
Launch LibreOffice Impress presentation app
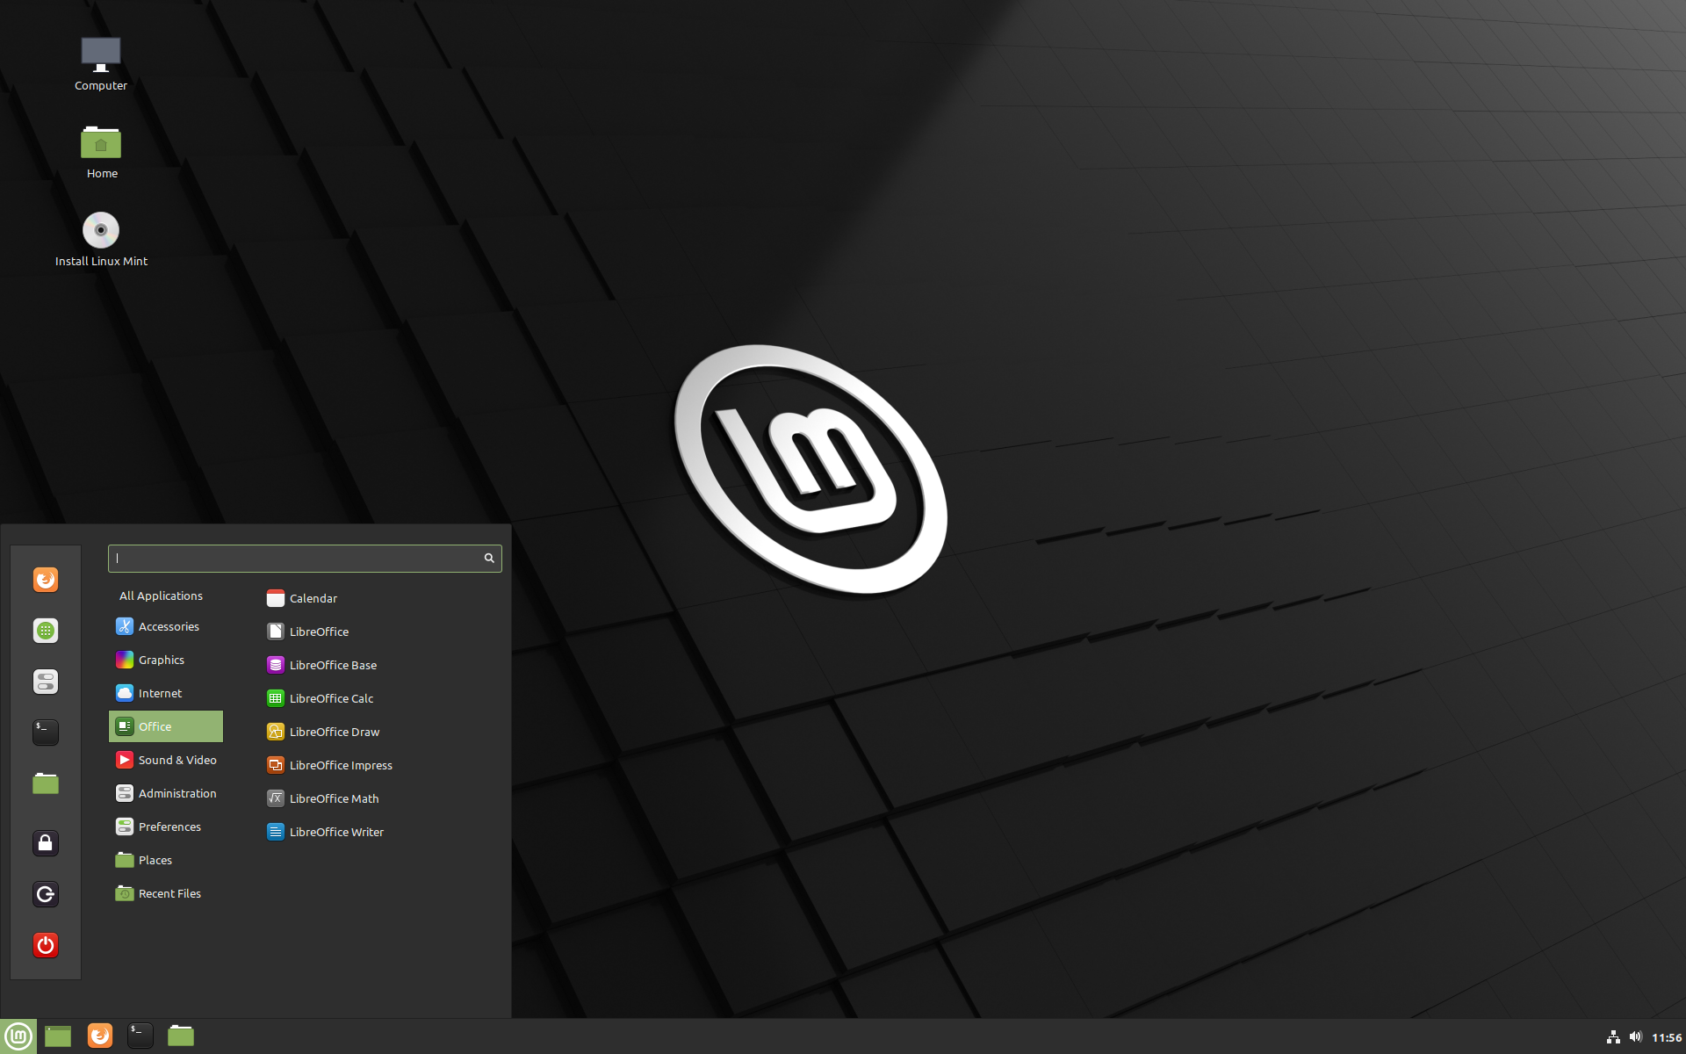click(341, 765)
